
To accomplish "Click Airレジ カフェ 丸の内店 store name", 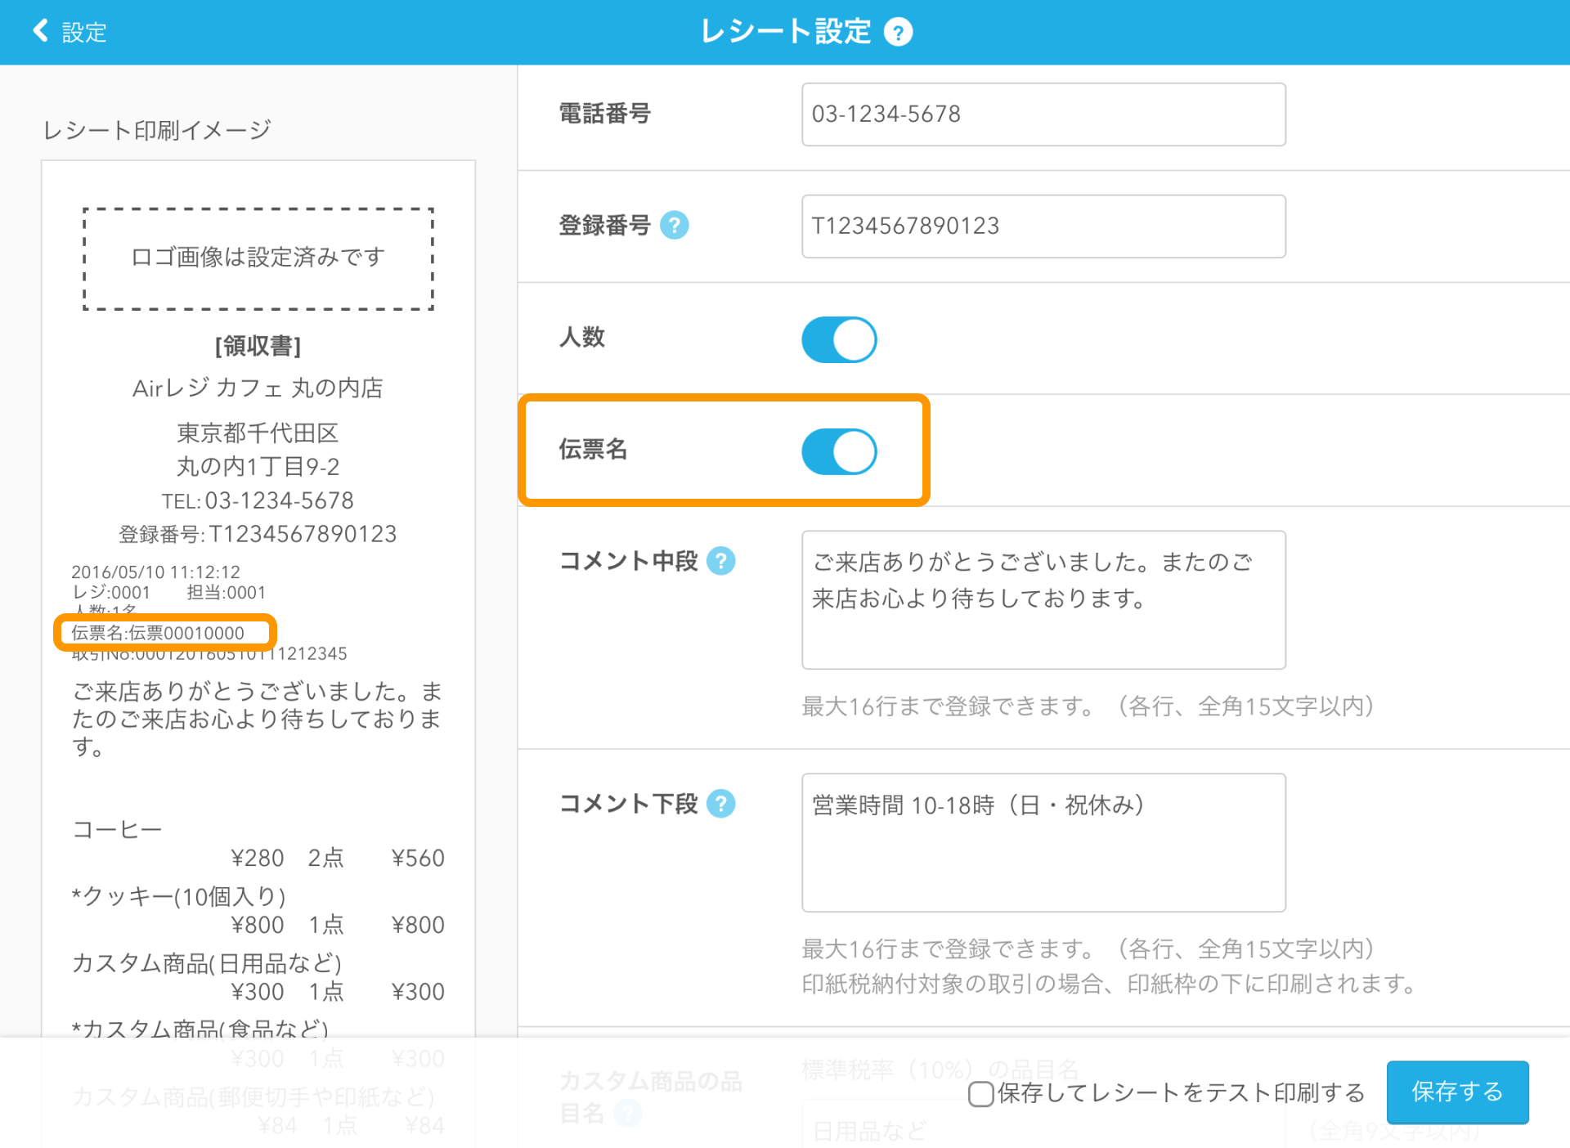I will pyautogui.click(x=258, y=388).
